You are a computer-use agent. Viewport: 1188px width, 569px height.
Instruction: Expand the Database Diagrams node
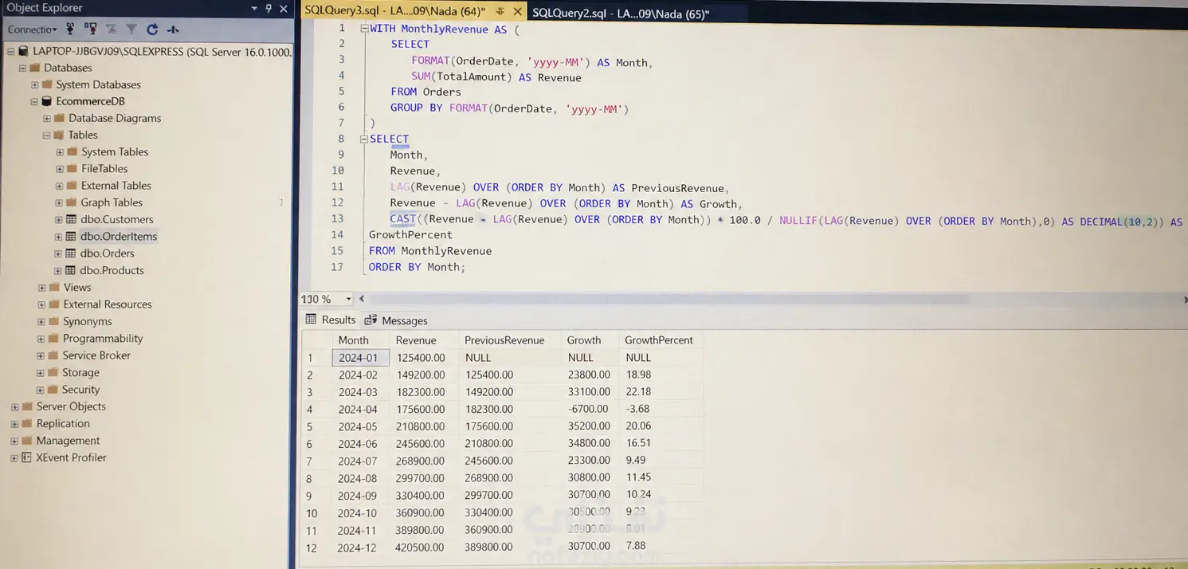[x=47, y=118]
